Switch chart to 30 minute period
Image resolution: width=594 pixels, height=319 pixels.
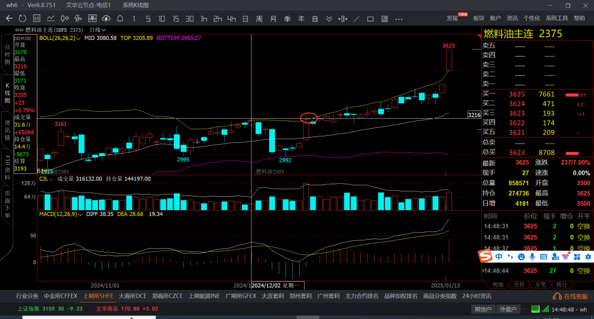(189, 18)
